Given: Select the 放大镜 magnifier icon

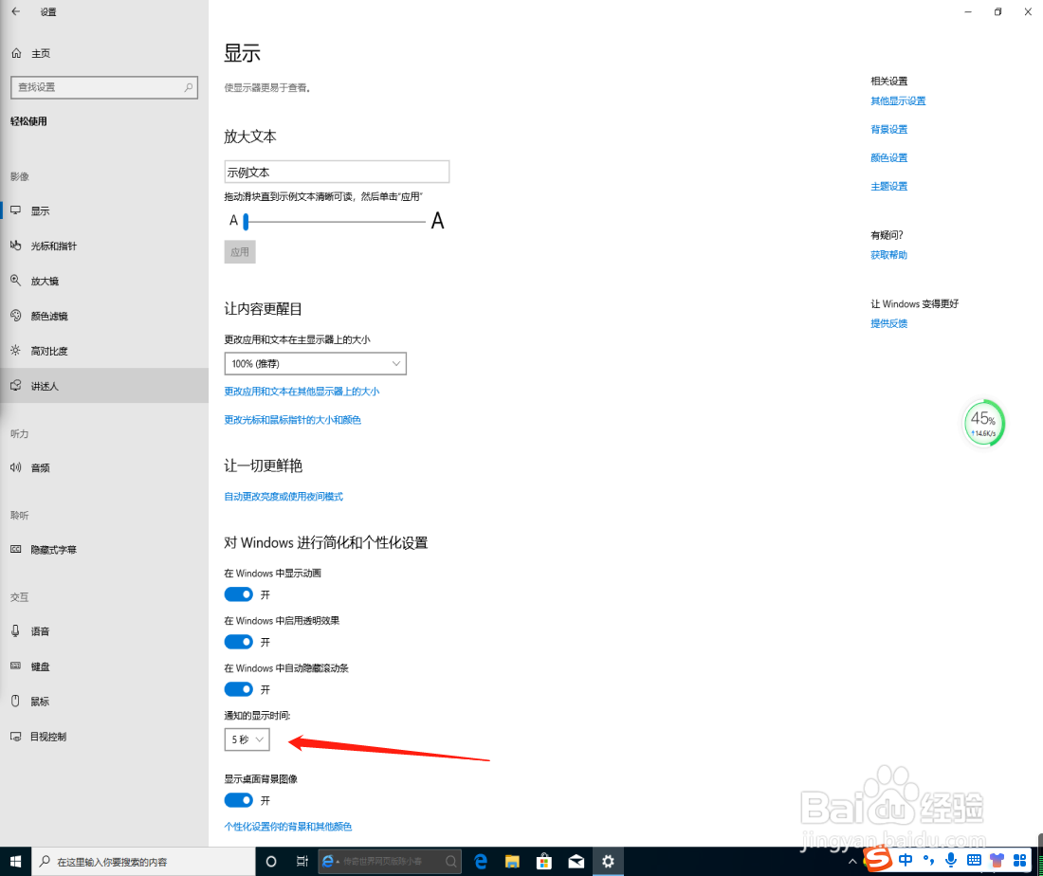Looking at the screenshot, I should (16, 281).
